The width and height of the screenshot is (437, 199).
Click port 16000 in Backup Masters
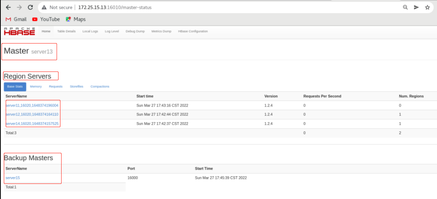pyautogui.click(x=132, y=178)
